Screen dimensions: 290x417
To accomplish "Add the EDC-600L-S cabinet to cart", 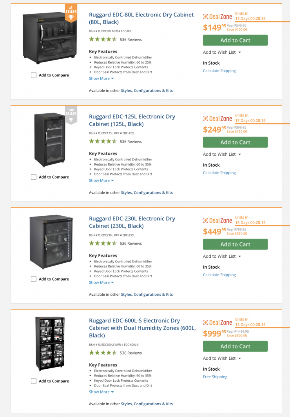I will 235,346.
